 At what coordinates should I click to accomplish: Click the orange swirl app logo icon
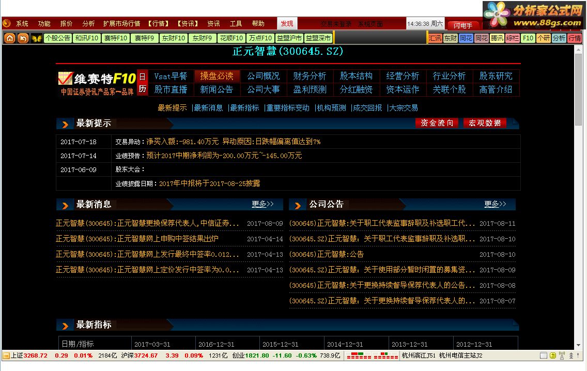point(7,23)
